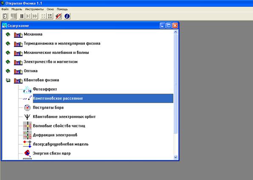
Task: Click the Открытая Физика title bar app icon
Action: 3,3
